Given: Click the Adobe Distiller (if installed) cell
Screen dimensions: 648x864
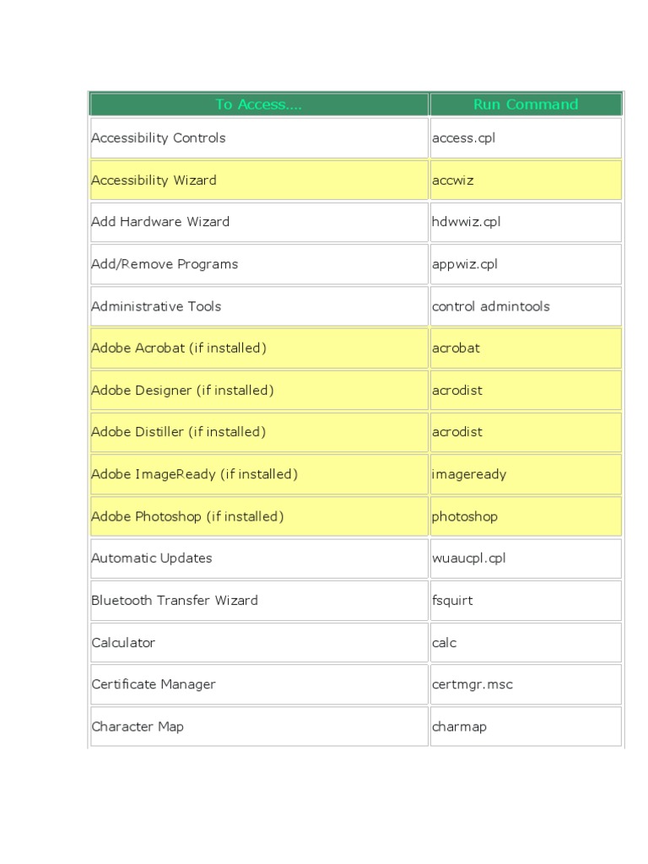Looking at the screenshot, I should coord(179,432).
